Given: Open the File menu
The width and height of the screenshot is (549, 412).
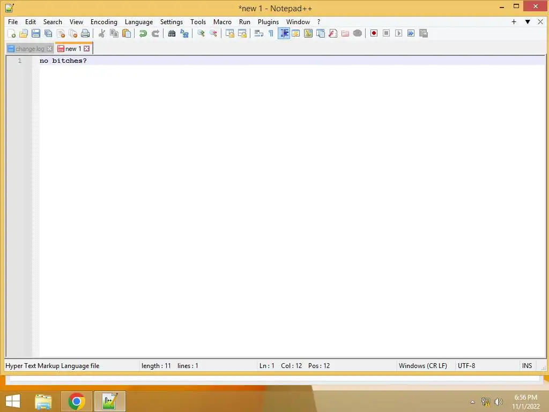Looking at the screenshot, I should 13,21.
